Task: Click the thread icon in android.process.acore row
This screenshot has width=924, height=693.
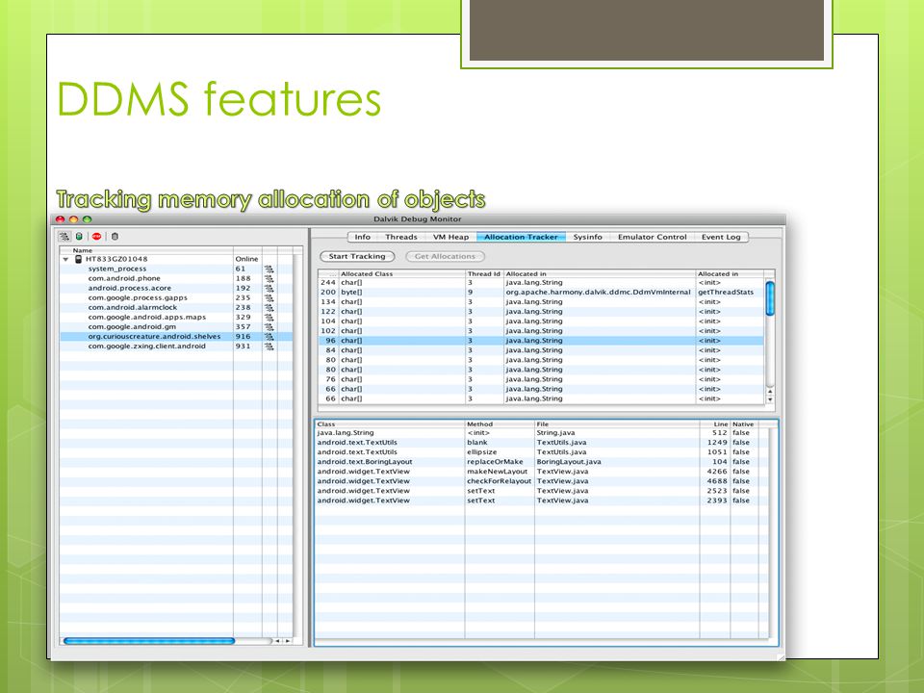Action: pos(269,288)
